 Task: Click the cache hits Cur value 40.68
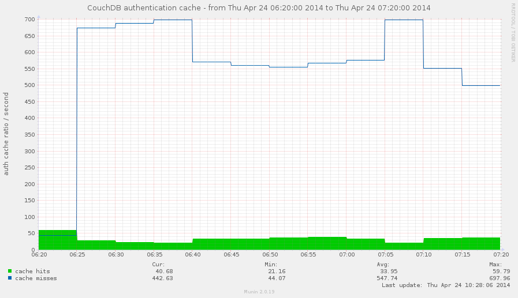(x=164, y=271)
